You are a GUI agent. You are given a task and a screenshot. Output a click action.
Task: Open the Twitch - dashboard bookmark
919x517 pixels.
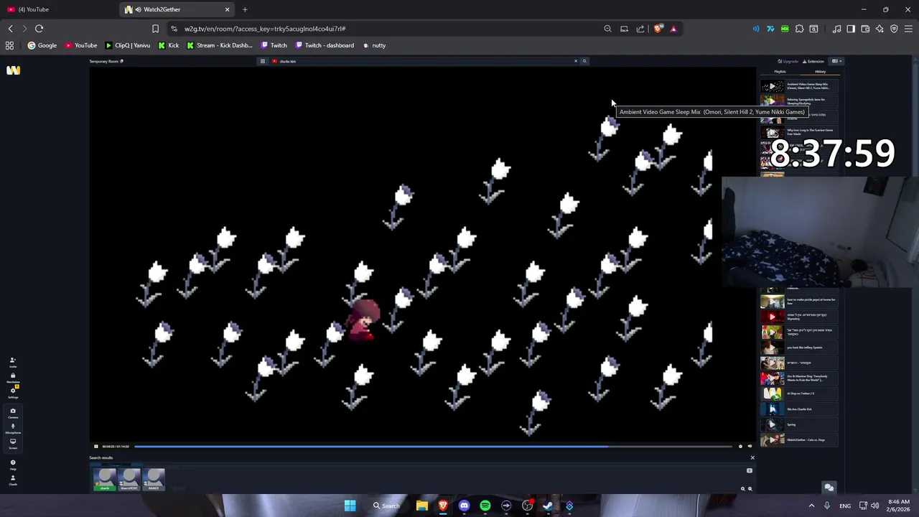pos(325,45)
